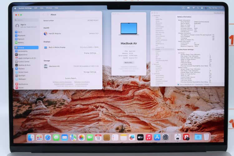Open the Downloads folder in Dock
The width and height of the screenshot is (234, 156).
coord(198,137)
